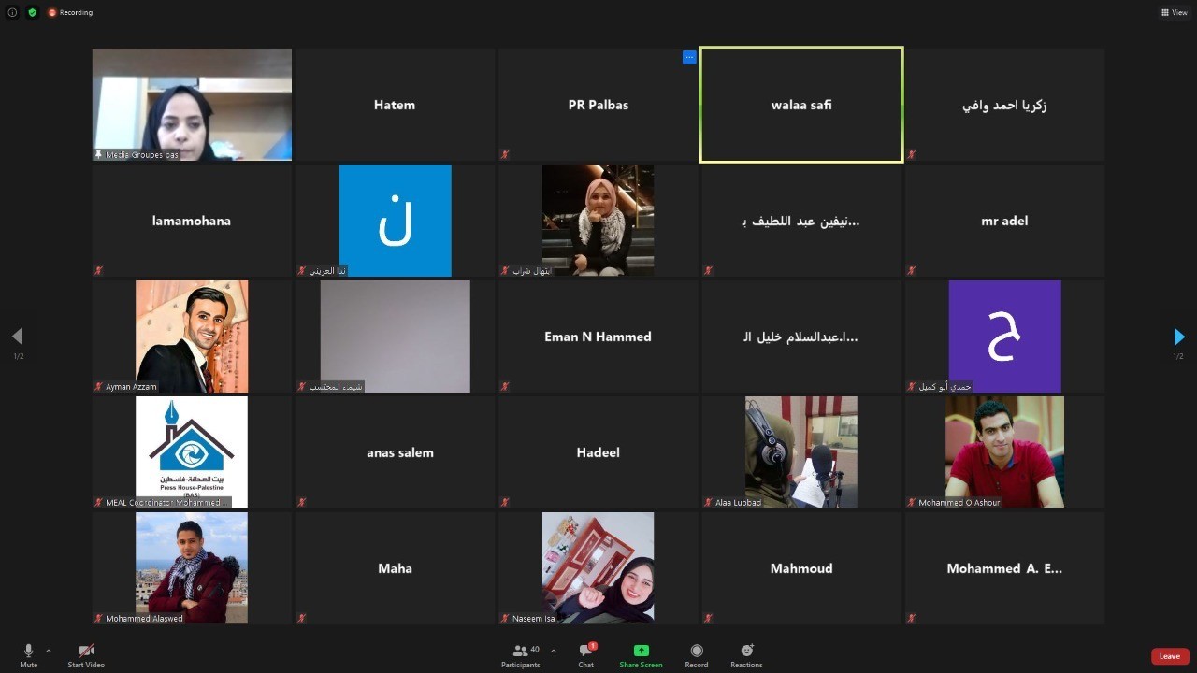This screenshot has width=1197, height=673.
Task: Click the red Leave button
Action: click(1170, 656)
